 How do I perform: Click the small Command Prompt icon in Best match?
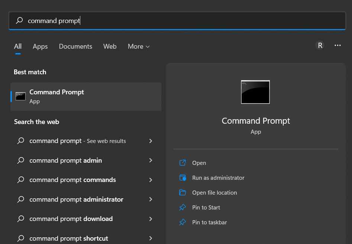point(20,97)
